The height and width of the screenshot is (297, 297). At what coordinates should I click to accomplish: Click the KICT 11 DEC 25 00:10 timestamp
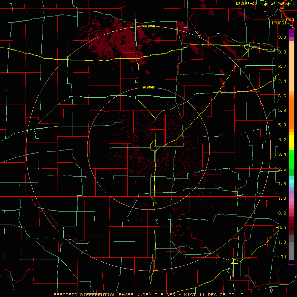pos(214,295)
